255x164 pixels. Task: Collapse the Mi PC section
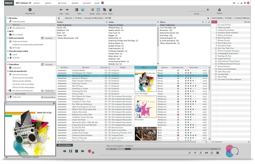(x=8, y=31)
